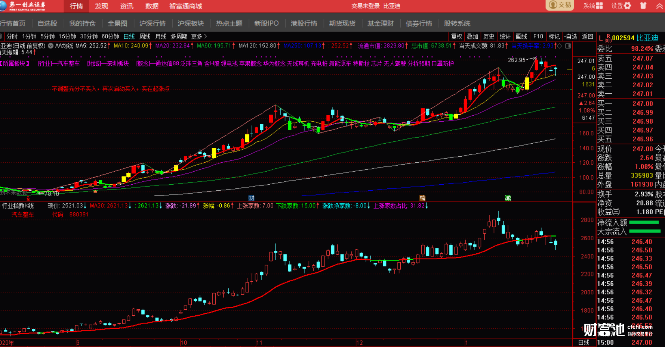
Task: Click the 历史 history button
Action: pyautogui.click(x=489, y=37)
